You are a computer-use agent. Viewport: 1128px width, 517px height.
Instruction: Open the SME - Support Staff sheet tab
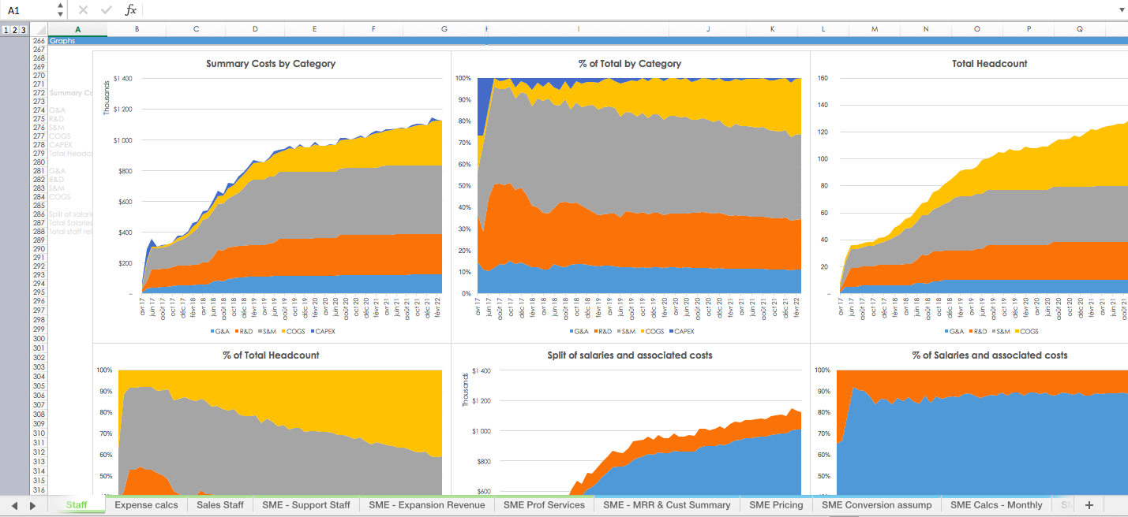306,505
